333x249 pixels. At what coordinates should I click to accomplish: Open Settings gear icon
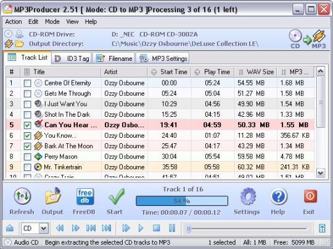pos(248,196)
